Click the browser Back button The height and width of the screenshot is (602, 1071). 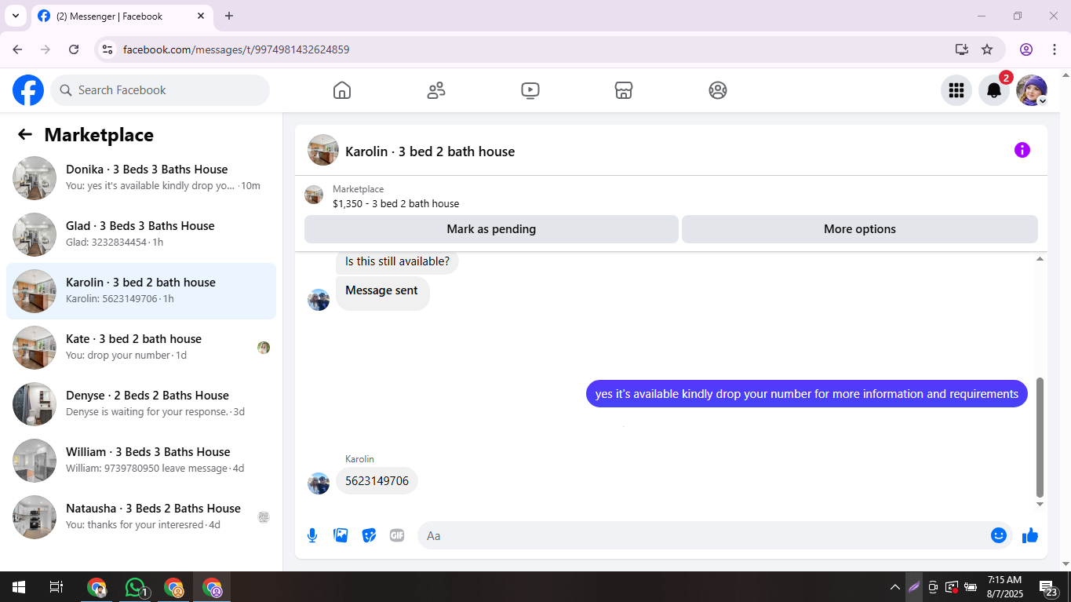pyautogui.click(x=17, y=49)
